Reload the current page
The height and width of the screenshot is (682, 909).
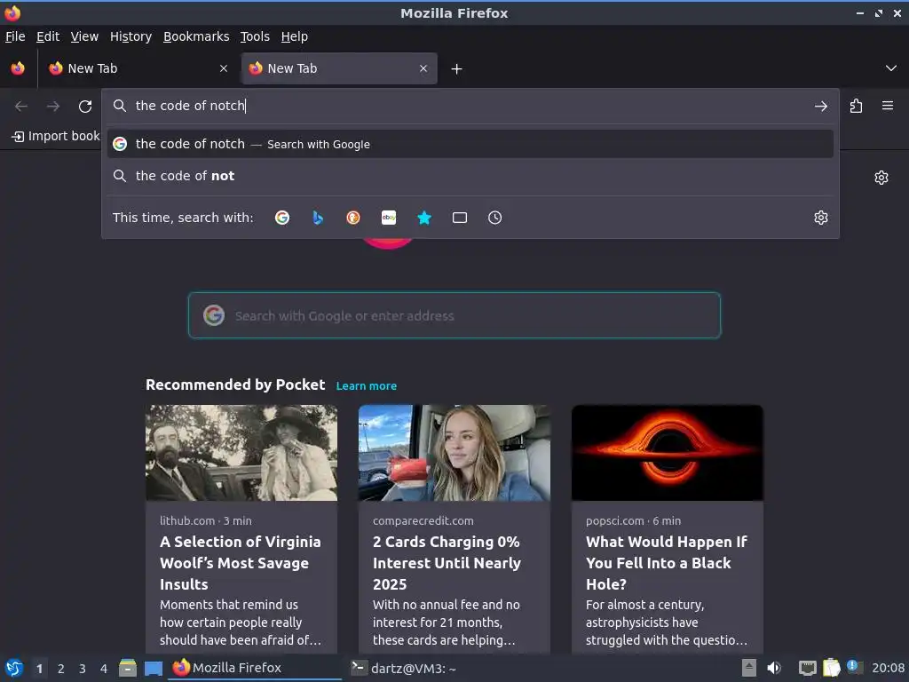[x=85, y=107]
